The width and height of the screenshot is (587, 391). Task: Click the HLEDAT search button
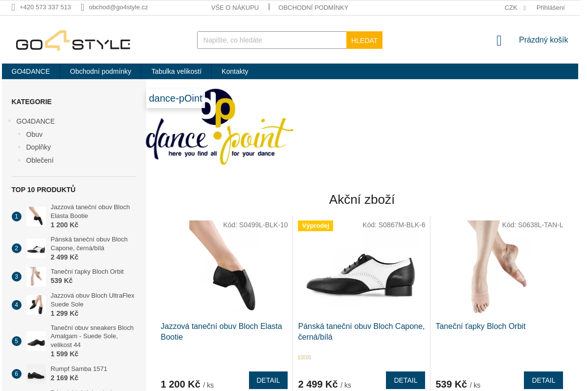[364, 40]
